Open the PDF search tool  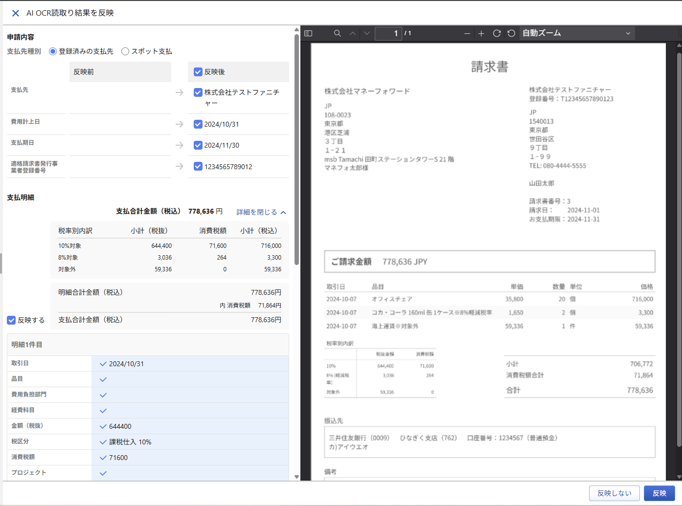[337, 33]
